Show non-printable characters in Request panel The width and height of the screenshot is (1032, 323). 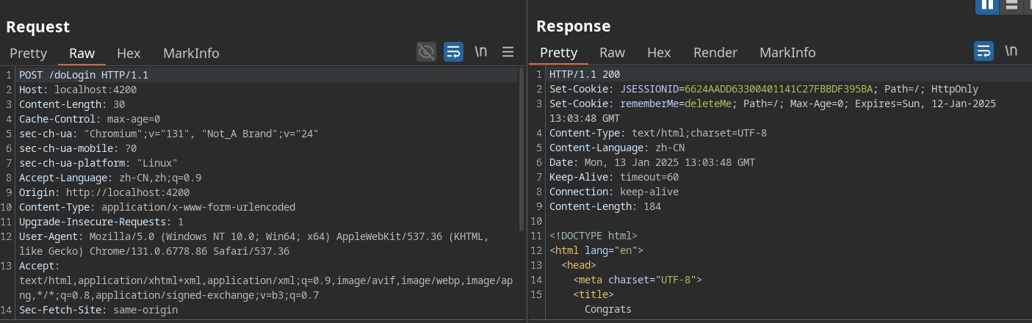(480, 51)
